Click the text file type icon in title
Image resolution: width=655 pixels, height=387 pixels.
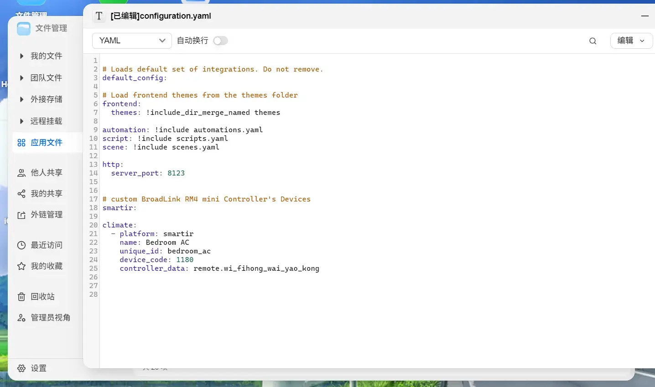pyautogui.click(x=99, y=16)
